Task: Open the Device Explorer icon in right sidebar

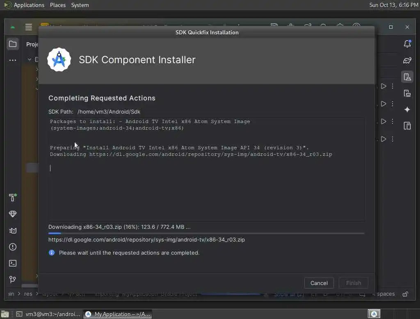Action: (407, 125)
